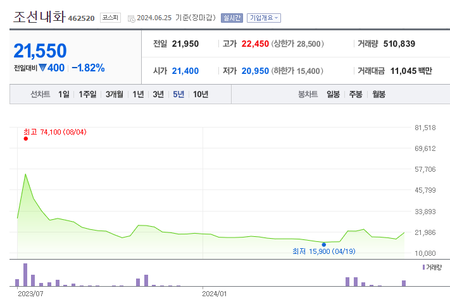450x300 pixels.
Task: Click the 2023/07 axis label
Action: pos(30,294)
